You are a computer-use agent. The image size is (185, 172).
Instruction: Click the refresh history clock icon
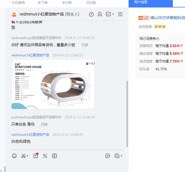pos(91,14)
